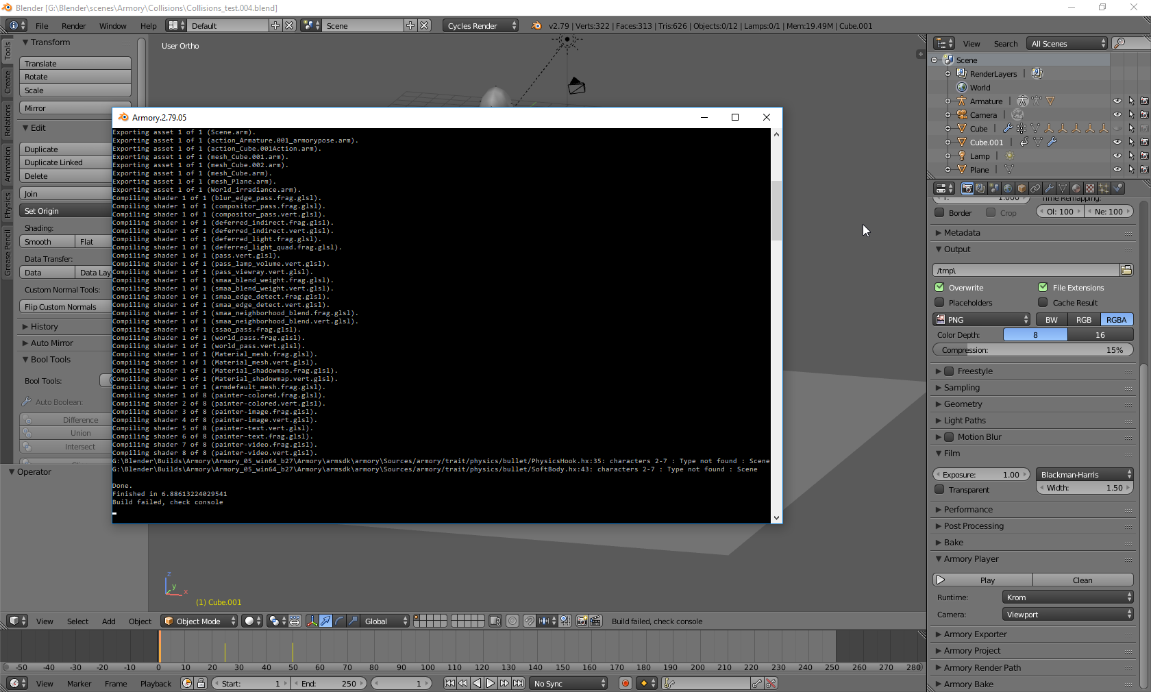Viewport: 1151px width, 692px height.
Task: Select the RGB color mode button
Action: [x=1084, y=319]
